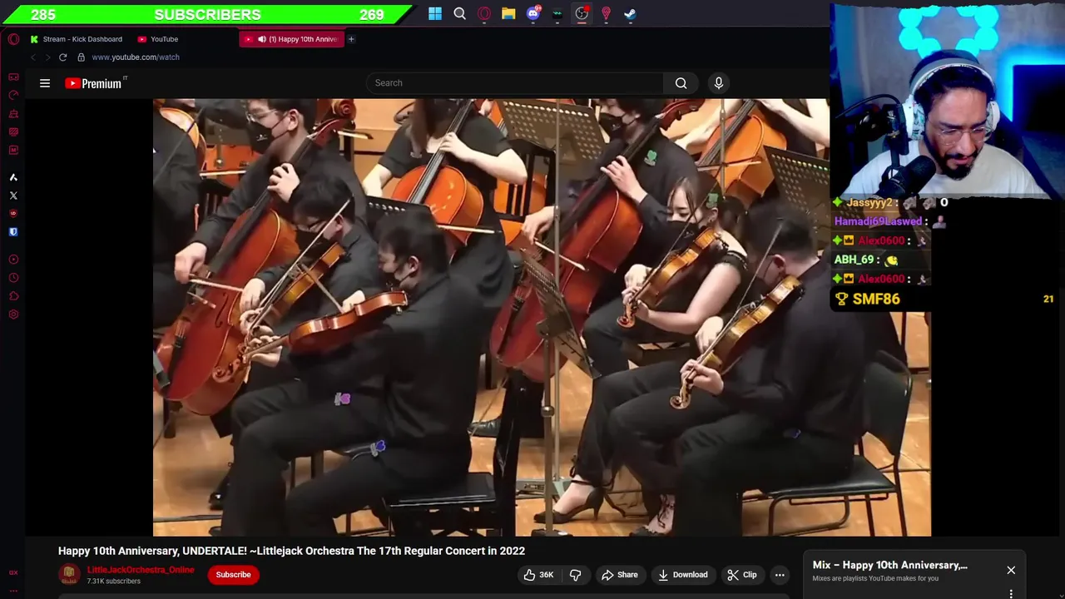Open the Bitwarden sidebar icon
Viewport: 1065px width, 599px height.
[13, 232]
